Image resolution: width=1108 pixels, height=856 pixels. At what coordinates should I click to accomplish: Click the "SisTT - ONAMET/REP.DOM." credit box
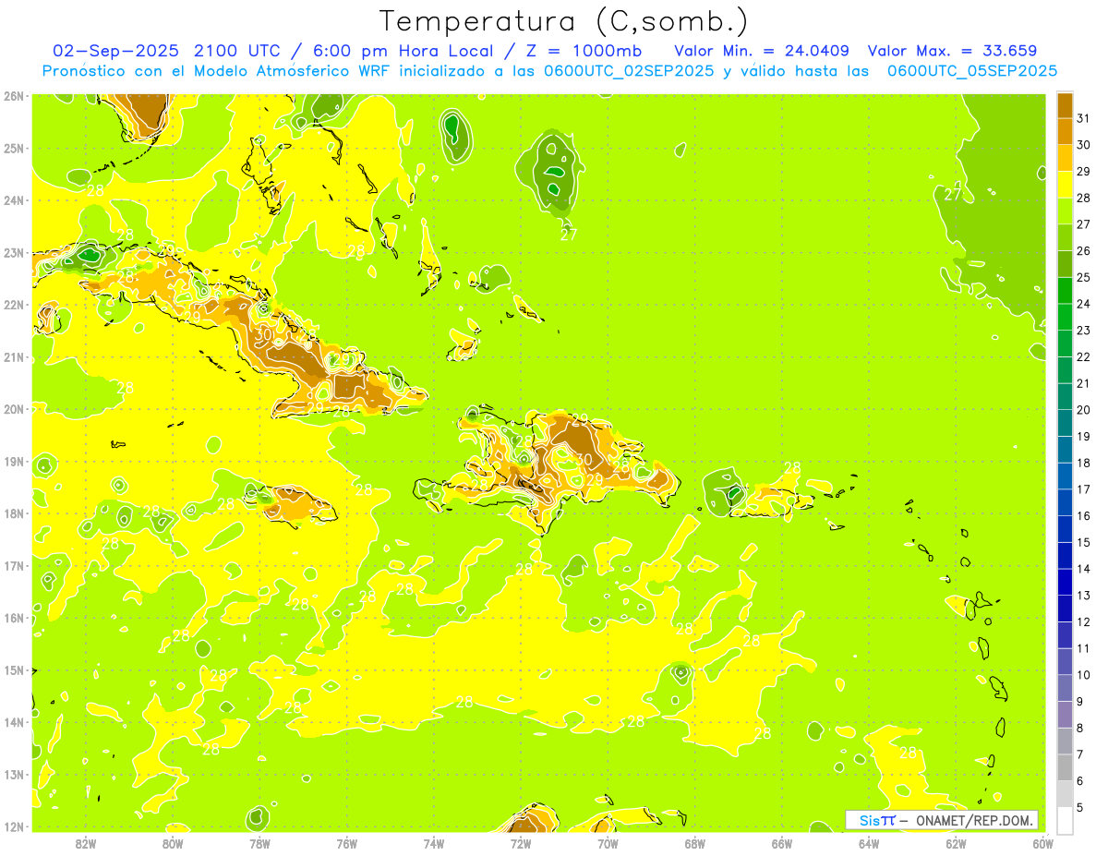[942, 820]
